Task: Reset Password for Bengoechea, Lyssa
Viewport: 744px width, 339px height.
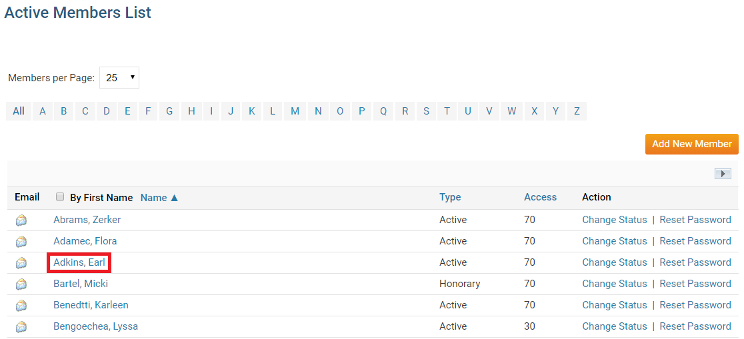Action: point(695,326)
